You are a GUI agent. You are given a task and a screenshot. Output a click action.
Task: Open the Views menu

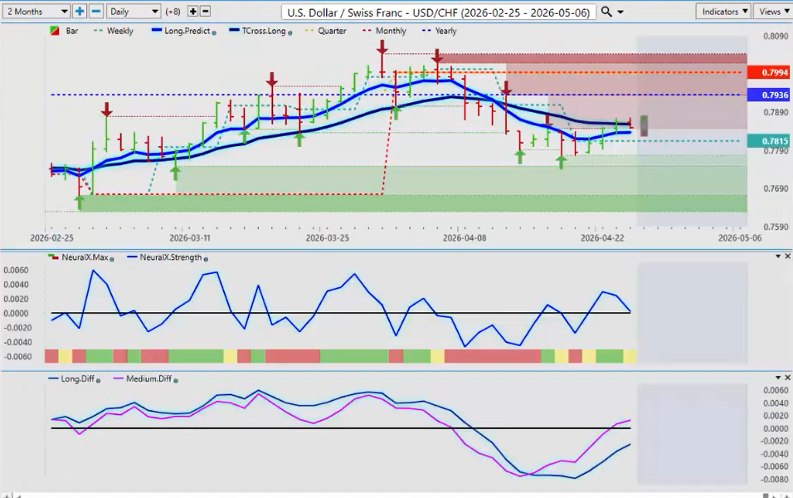click(773, 12)
